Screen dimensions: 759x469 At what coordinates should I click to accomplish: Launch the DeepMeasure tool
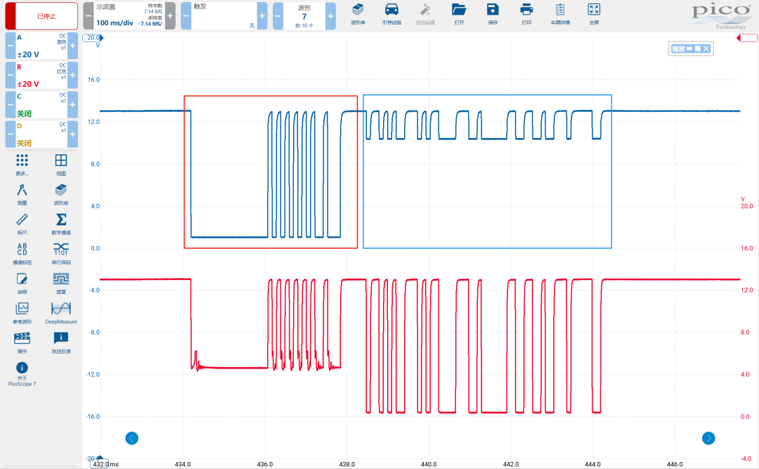tap(61, 313)
